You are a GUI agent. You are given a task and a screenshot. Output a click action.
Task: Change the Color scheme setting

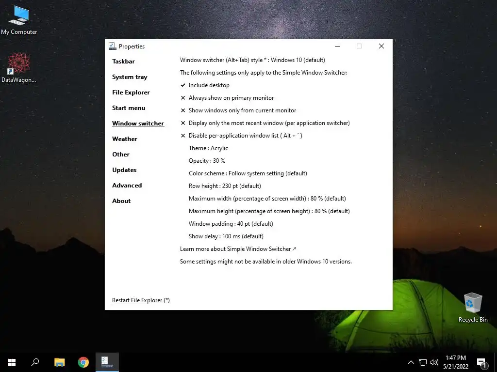(248, 173)
